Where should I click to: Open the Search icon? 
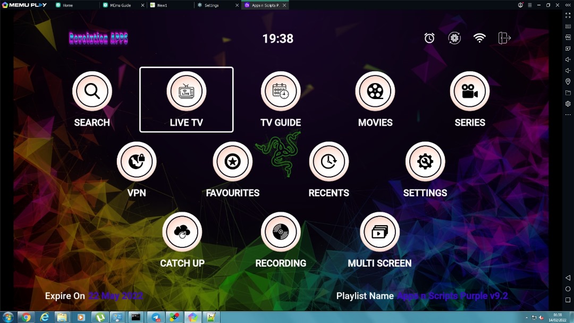click(x=92, y=92)
